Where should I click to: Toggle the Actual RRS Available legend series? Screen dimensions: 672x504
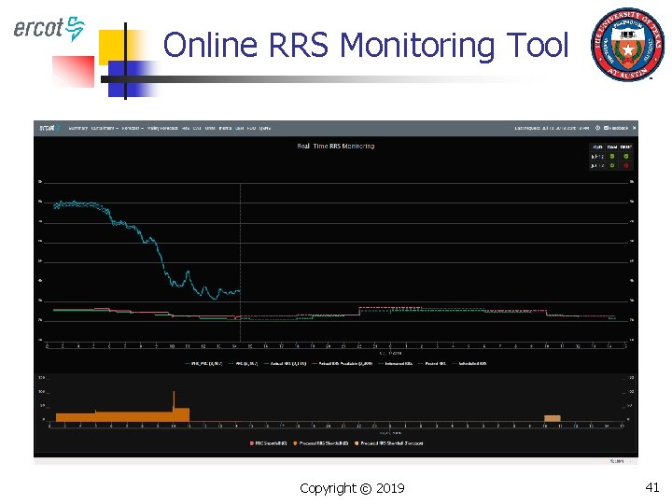tap(342, 363)
